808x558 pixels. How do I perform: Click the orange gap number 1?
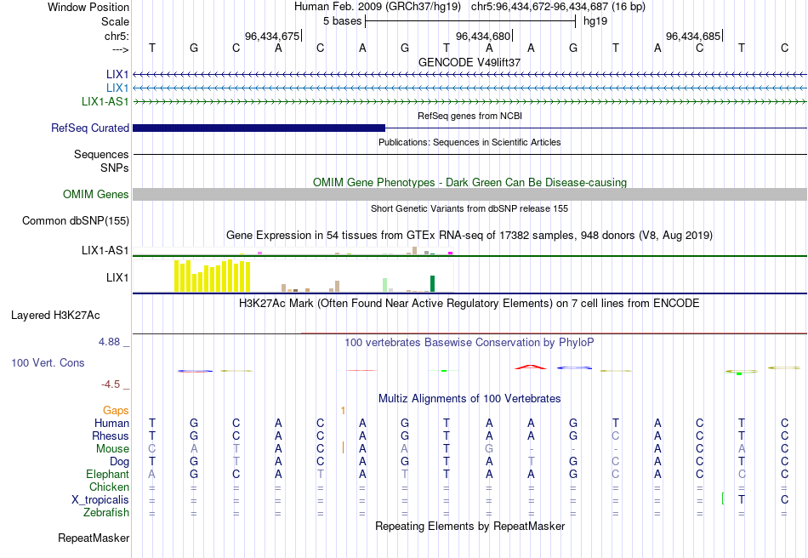coord(343,410)
